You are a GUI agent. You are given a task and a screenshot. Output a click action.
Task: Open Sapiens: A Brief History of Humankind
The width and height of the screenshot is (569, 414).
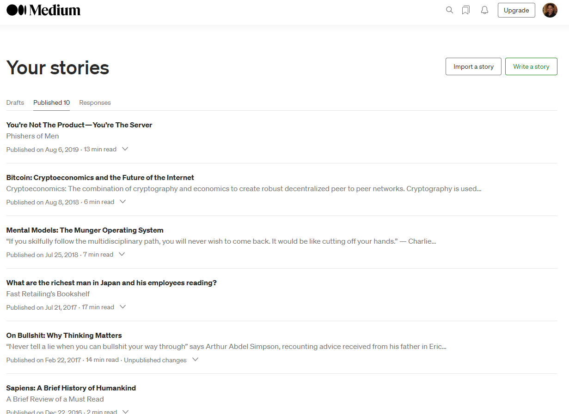click(x=71, y=388)
